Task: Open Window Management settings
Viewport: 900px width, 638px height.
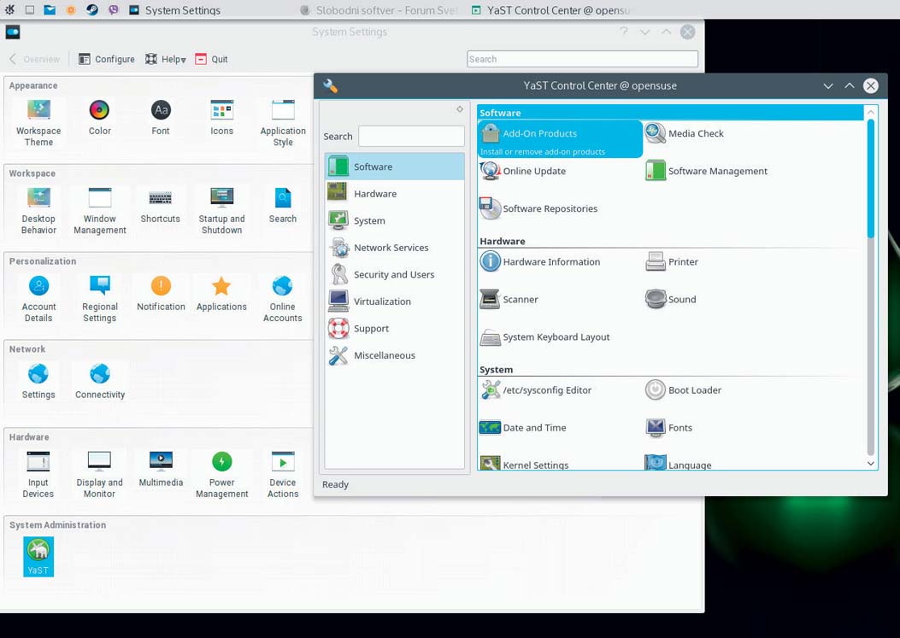Action: [100, 211]
